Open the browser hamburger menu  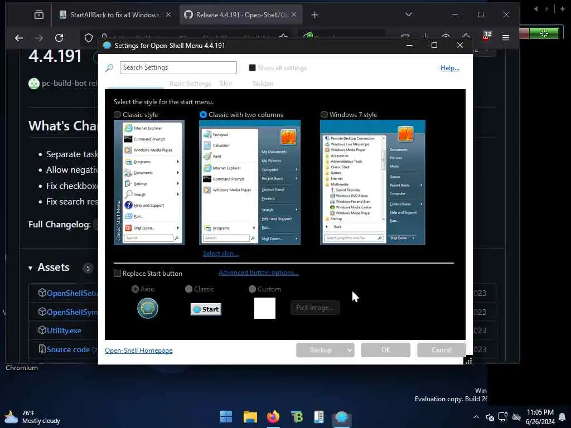click(506, 38)
